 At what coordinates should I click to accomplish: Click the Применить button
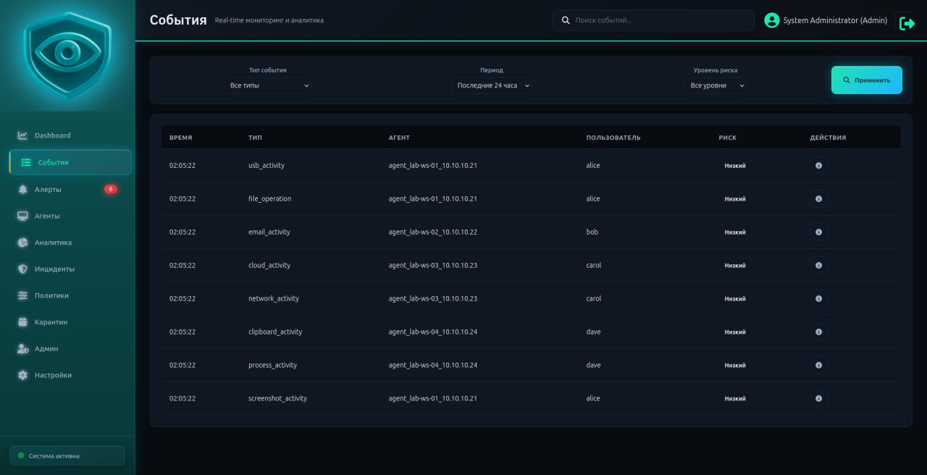pos(867,80)
